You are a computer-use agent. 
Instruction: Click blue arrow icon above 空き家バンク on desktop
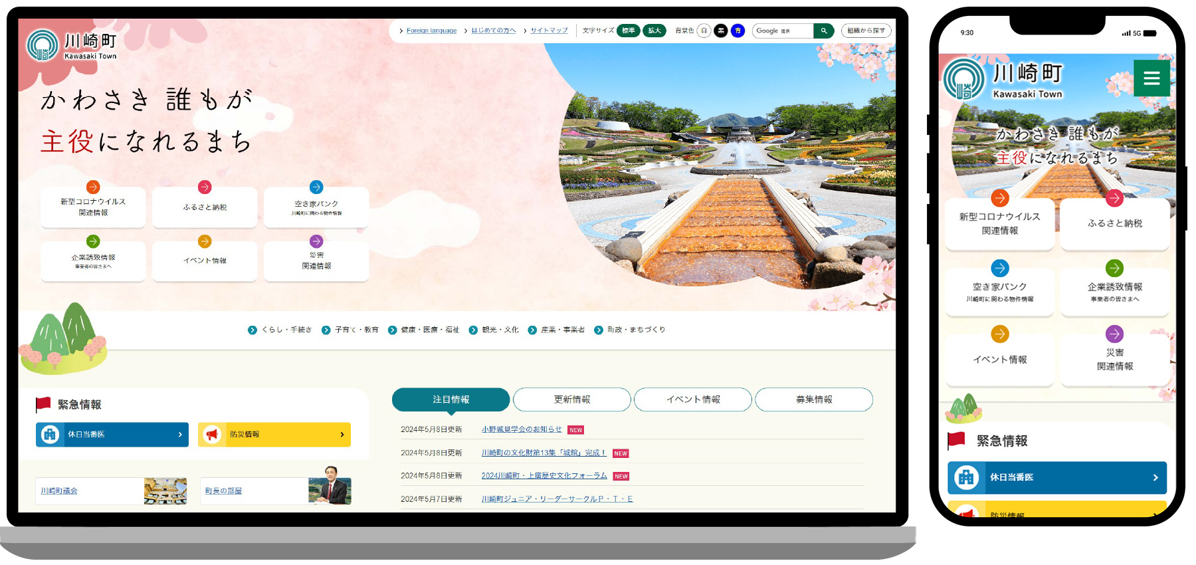[x=316, y=187]
